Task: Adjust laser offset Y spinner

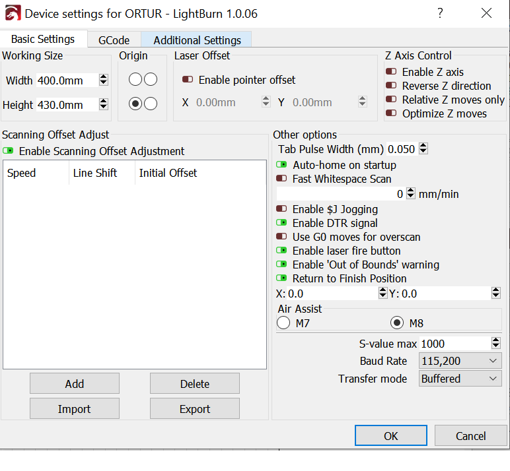Action: point(362,102)
